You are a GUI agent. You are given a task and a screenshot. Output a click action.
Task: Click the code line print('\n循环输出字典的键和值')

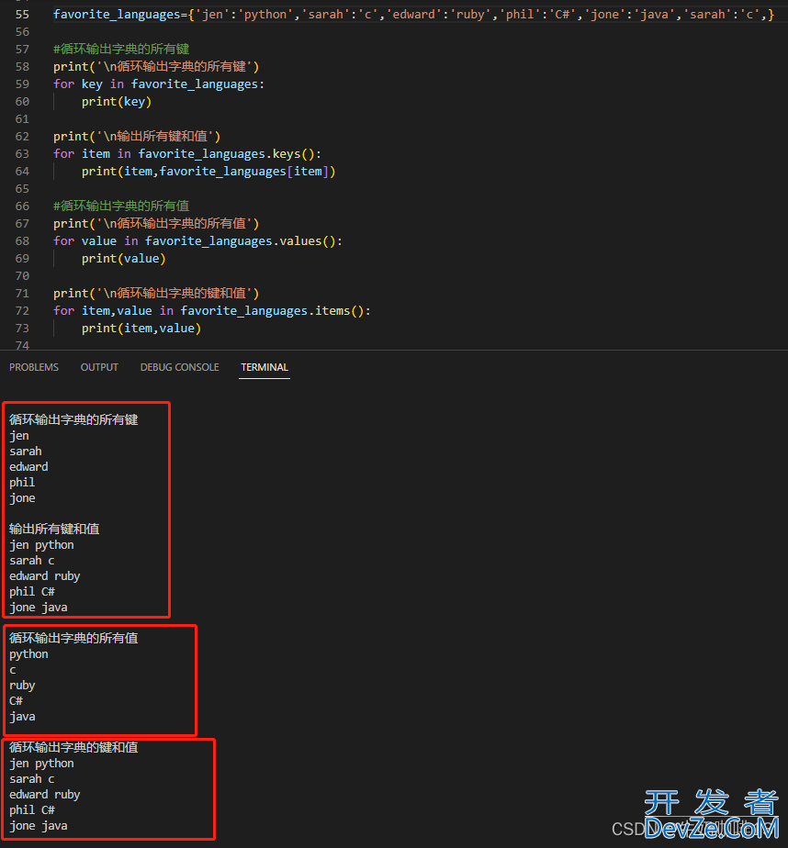coord(156,293)
